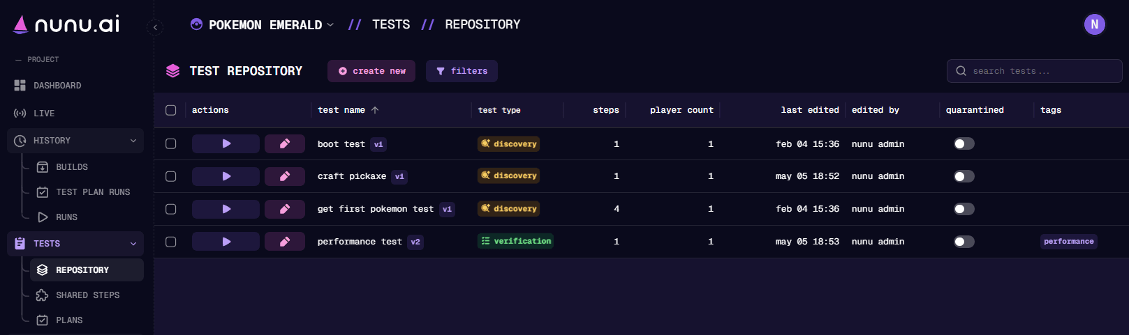Click the Tests clipboard icon
The width and height of the screenshot is (1129, 335).
click(20, 244)
